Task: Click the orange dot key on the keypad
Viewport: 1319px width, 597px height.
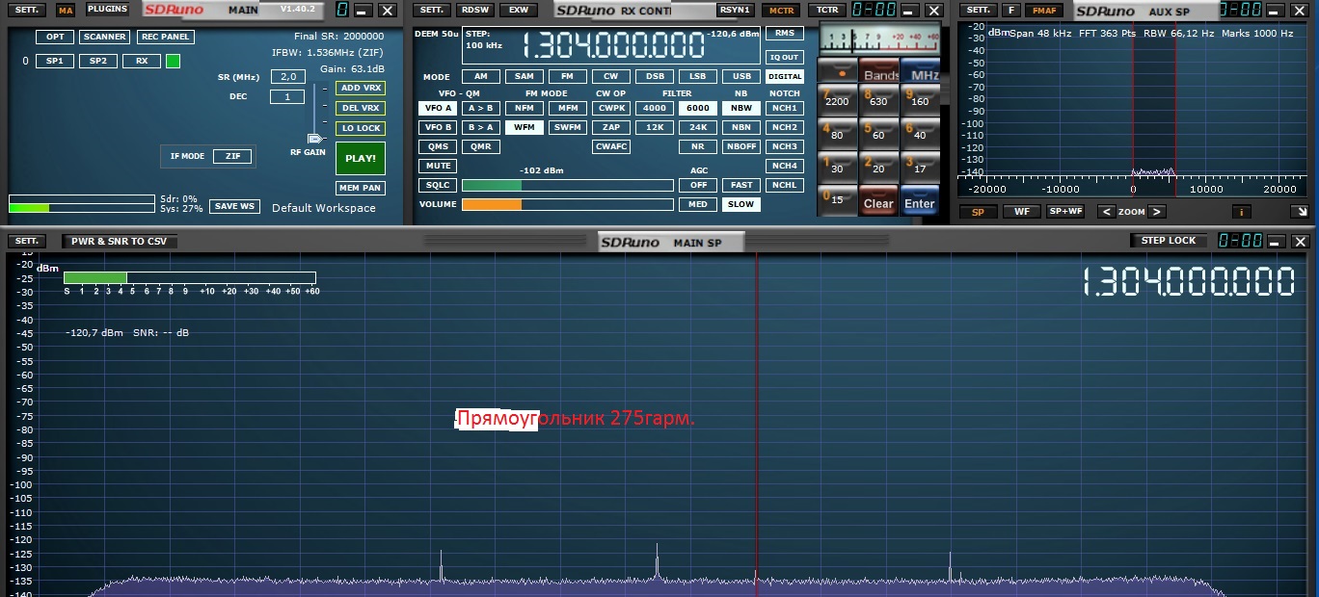Action: [837, 71]
